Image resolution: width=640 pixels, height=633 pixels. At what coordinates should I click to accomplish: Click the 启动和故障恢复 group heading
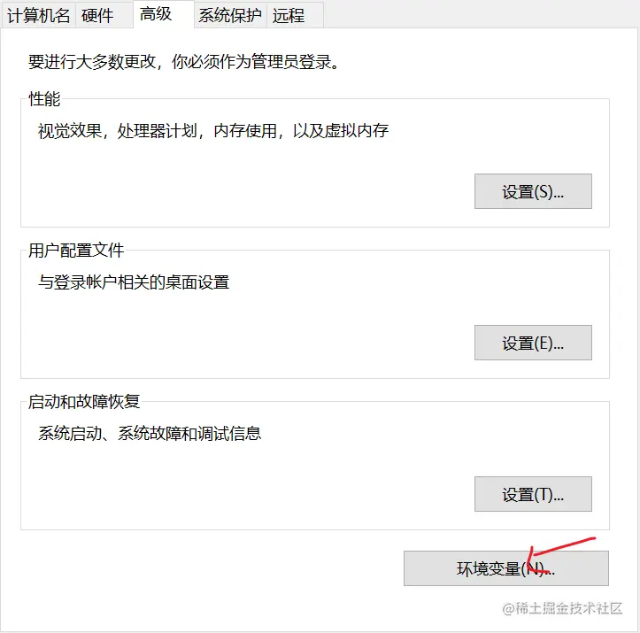coord(84,402)
